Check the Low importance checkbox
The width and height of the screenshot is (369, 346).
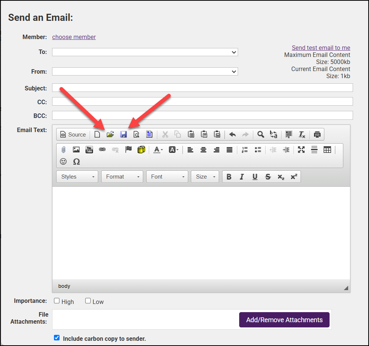[88, 301]
